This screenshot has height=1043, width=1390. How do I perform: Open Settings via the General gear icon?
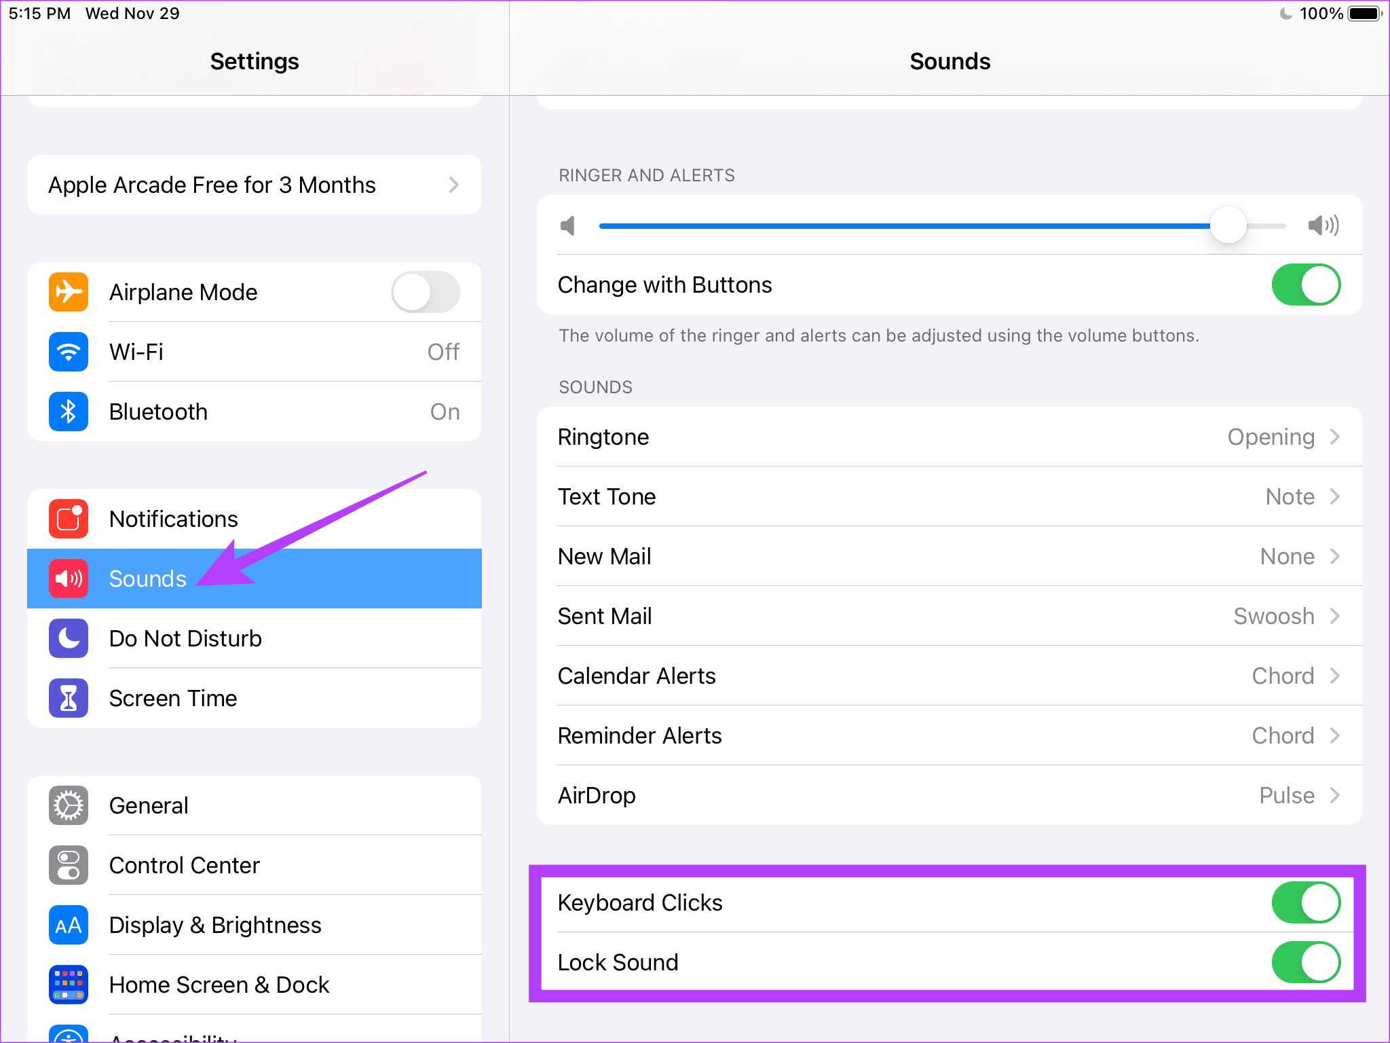coord(68,805)
